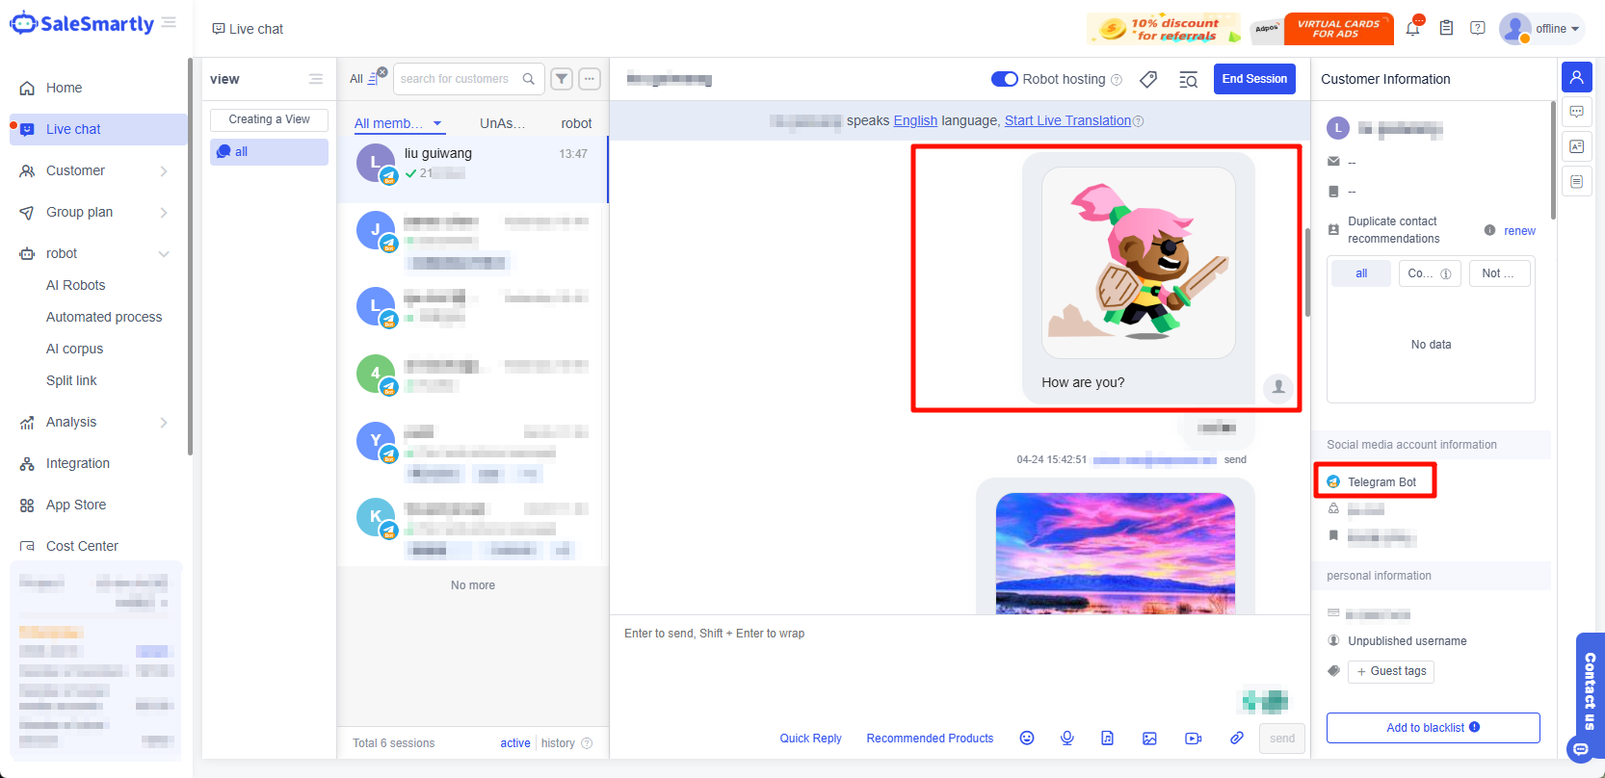Open Automated process submenu item
This screenshot has height=778, width=1605.
click(x=104, y=317)
